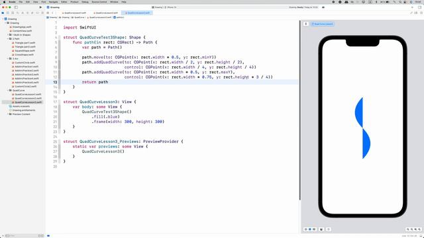Viewport: 424px width, 238px height.
Task: Collapse the Drawing project root
Action: click(x=3, y=19)
